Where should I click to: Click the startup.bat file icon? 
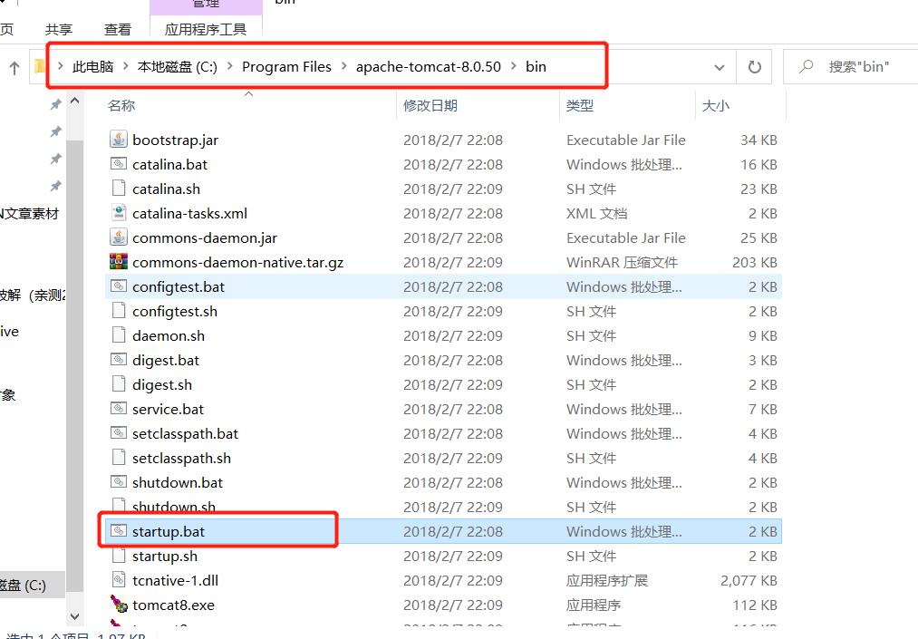click(x=119, y=531)
